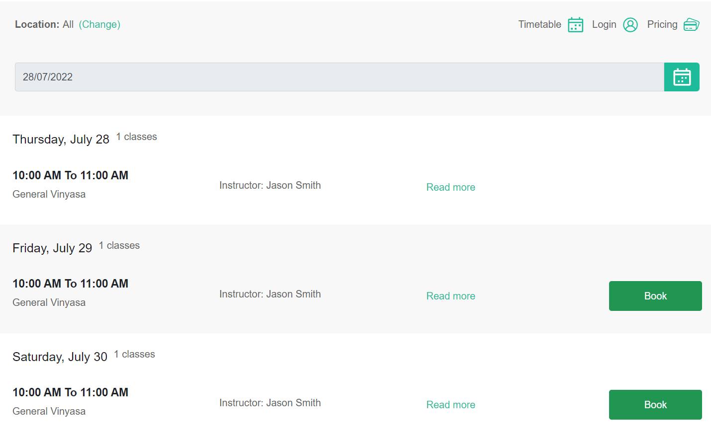
Task: Open the date picker calendar icon
Action: [x=682, y=77]
